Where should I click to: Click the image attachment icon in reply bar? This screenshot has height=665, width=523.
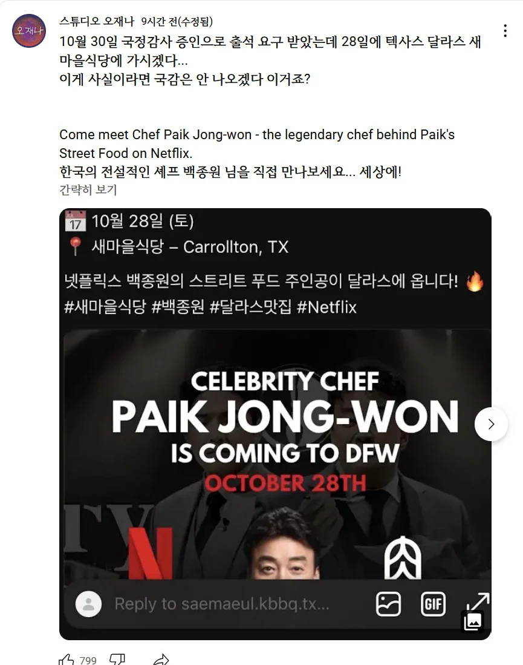click(388, 604)
